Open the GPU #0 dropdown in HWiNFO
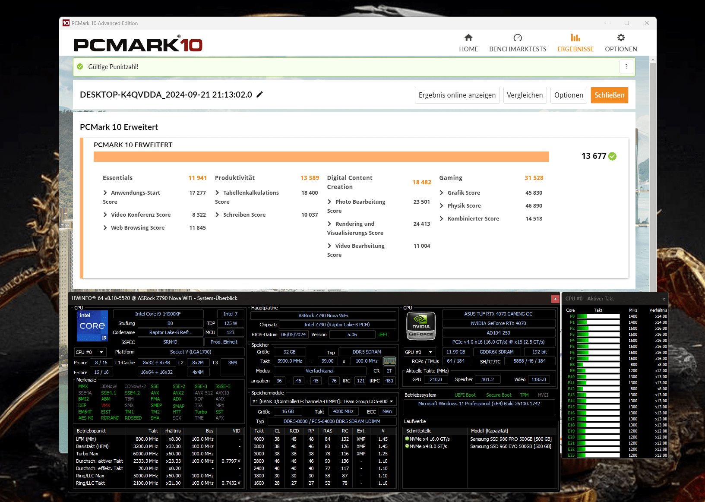This screenshot has width=705, height=502. [x=420, y=352]
